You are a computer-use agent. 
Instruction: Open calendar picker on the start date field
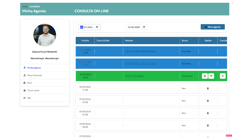click(x=98, y=27)
